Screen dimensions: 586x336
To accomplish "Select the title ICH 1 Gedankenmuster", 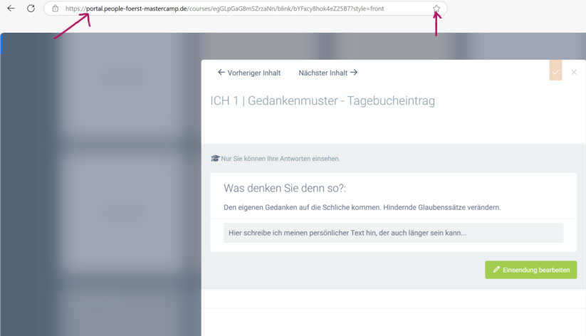I will pos(322,101).
